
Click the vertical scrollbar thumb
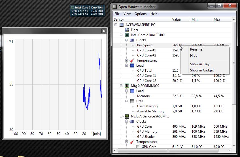[234, 63]
